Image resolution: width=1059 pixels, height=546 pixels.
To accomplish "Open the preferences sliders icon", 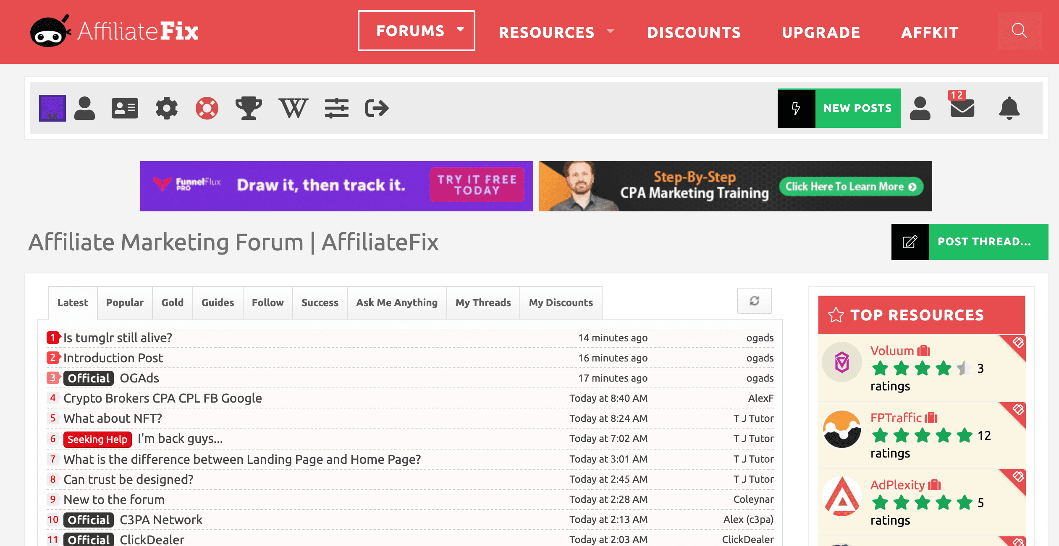I will click(x=336, y=108).
